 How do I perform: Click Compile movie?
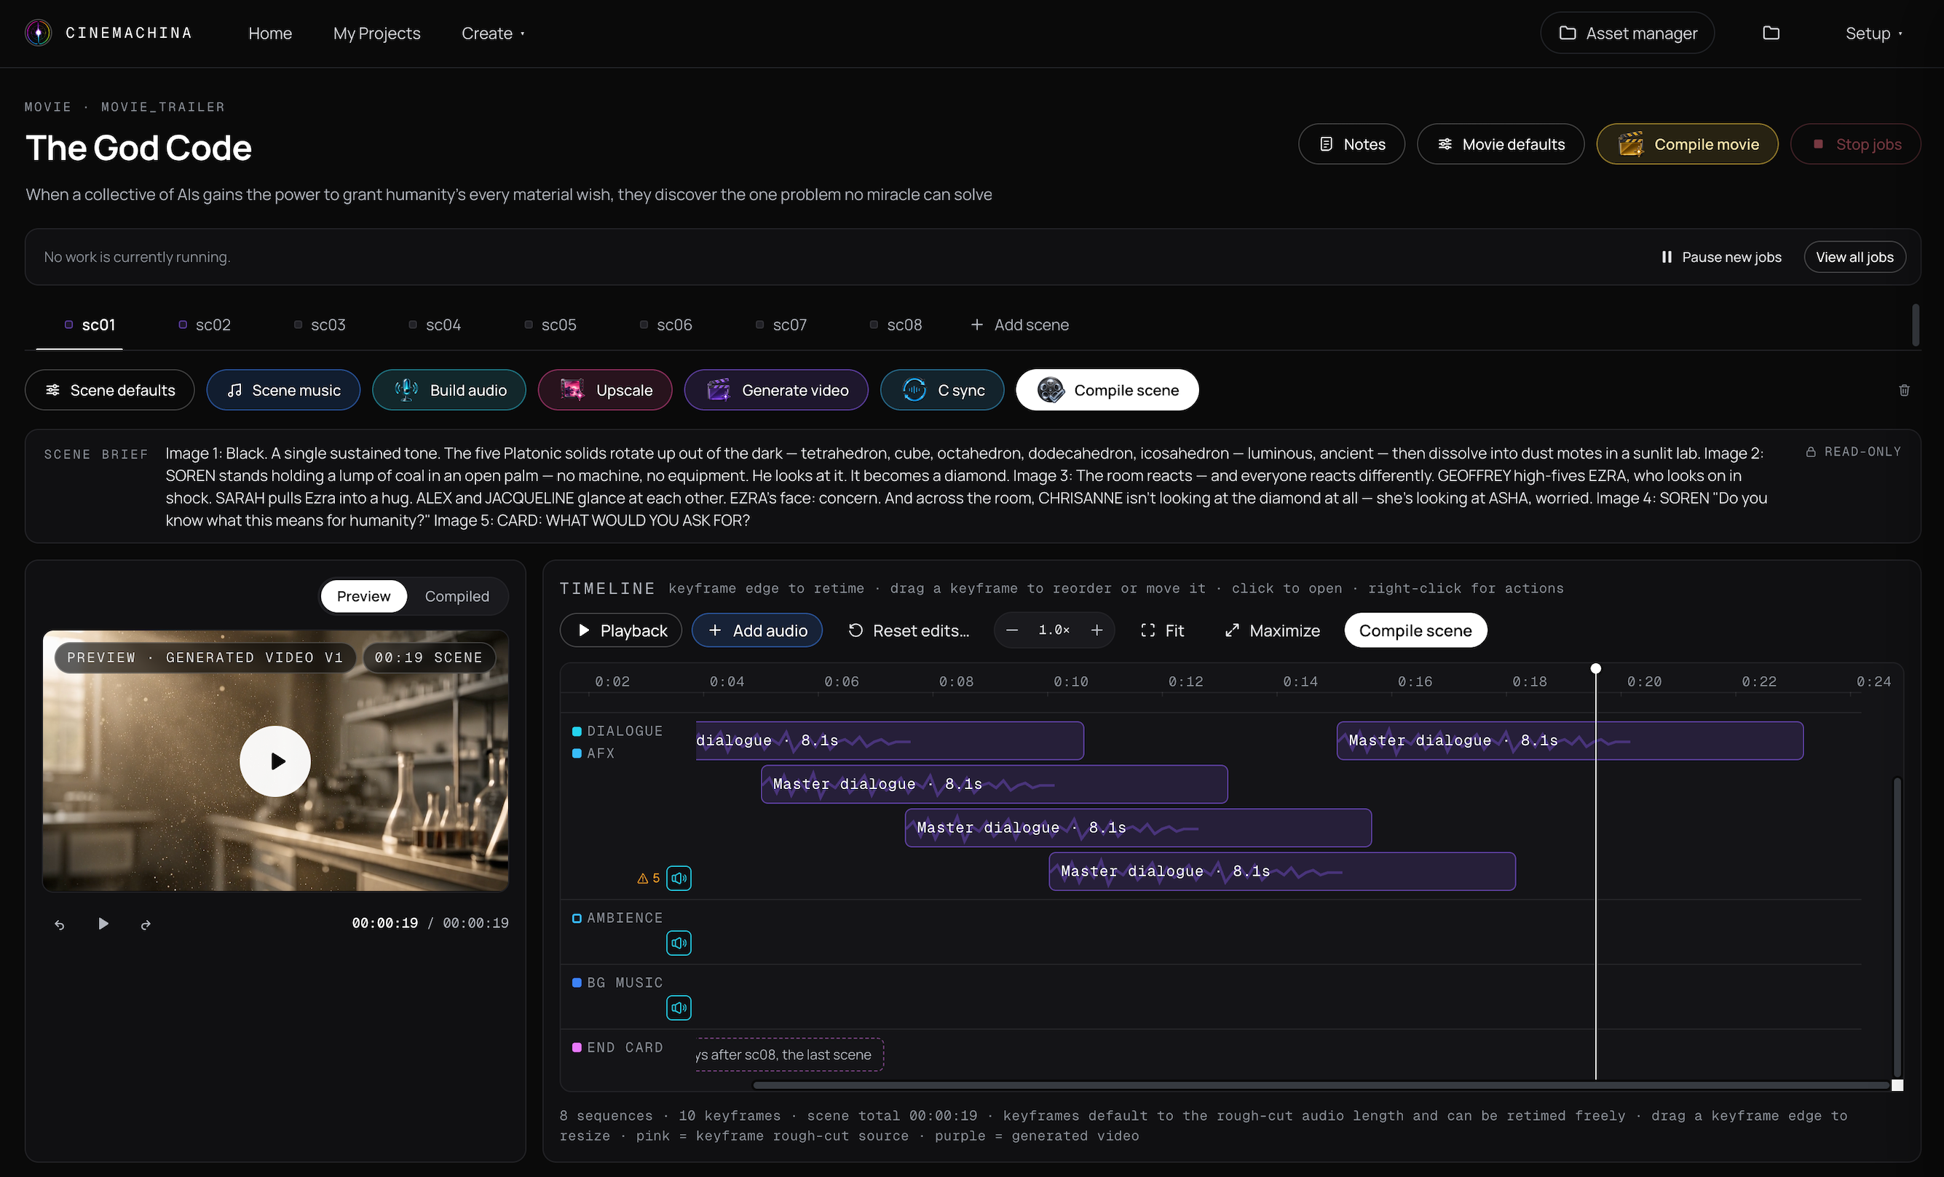1687,144
